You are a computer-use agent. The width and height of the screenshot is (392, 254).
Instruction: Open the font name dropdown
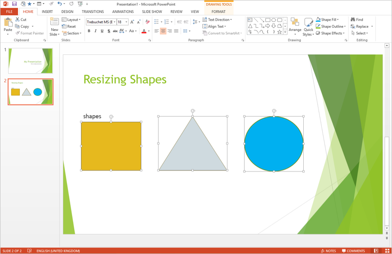(x=115, y=22)
